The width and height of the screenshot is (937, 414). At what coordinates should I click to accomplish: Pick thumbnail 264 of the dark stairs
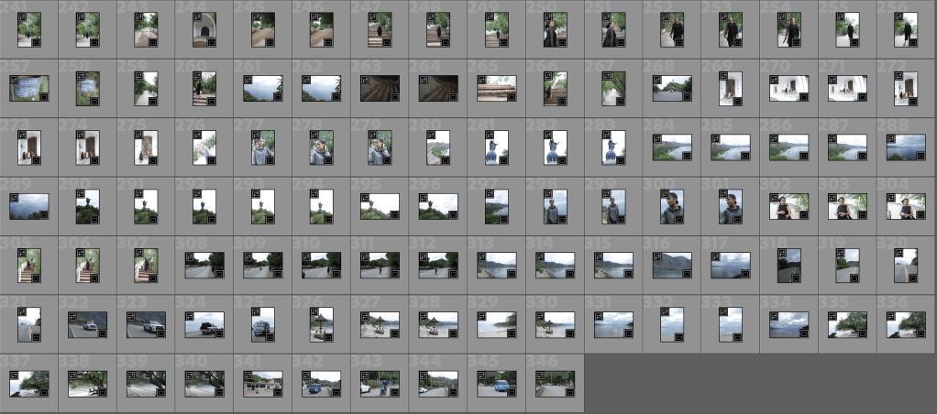(x=438, y=88)
